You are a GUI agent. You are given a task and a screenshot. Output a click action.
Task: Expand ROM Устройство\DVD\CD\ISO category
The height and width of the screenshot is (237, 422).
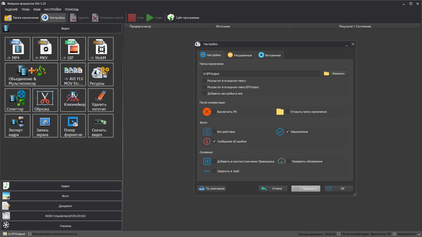pyautogui.click(x=61, y=216)
